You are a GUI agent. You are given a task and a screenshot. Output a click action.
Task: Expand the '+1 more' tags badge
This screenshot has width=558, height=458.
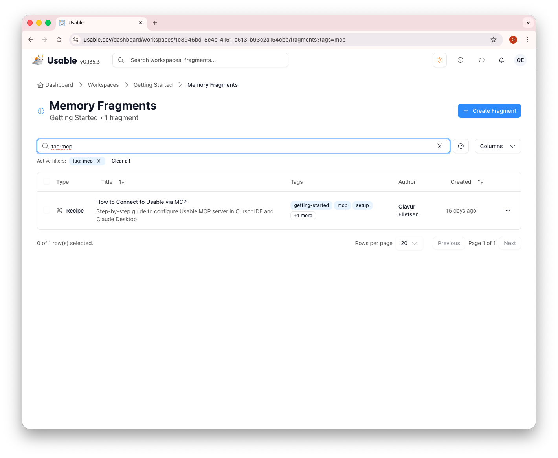point(303,216)
